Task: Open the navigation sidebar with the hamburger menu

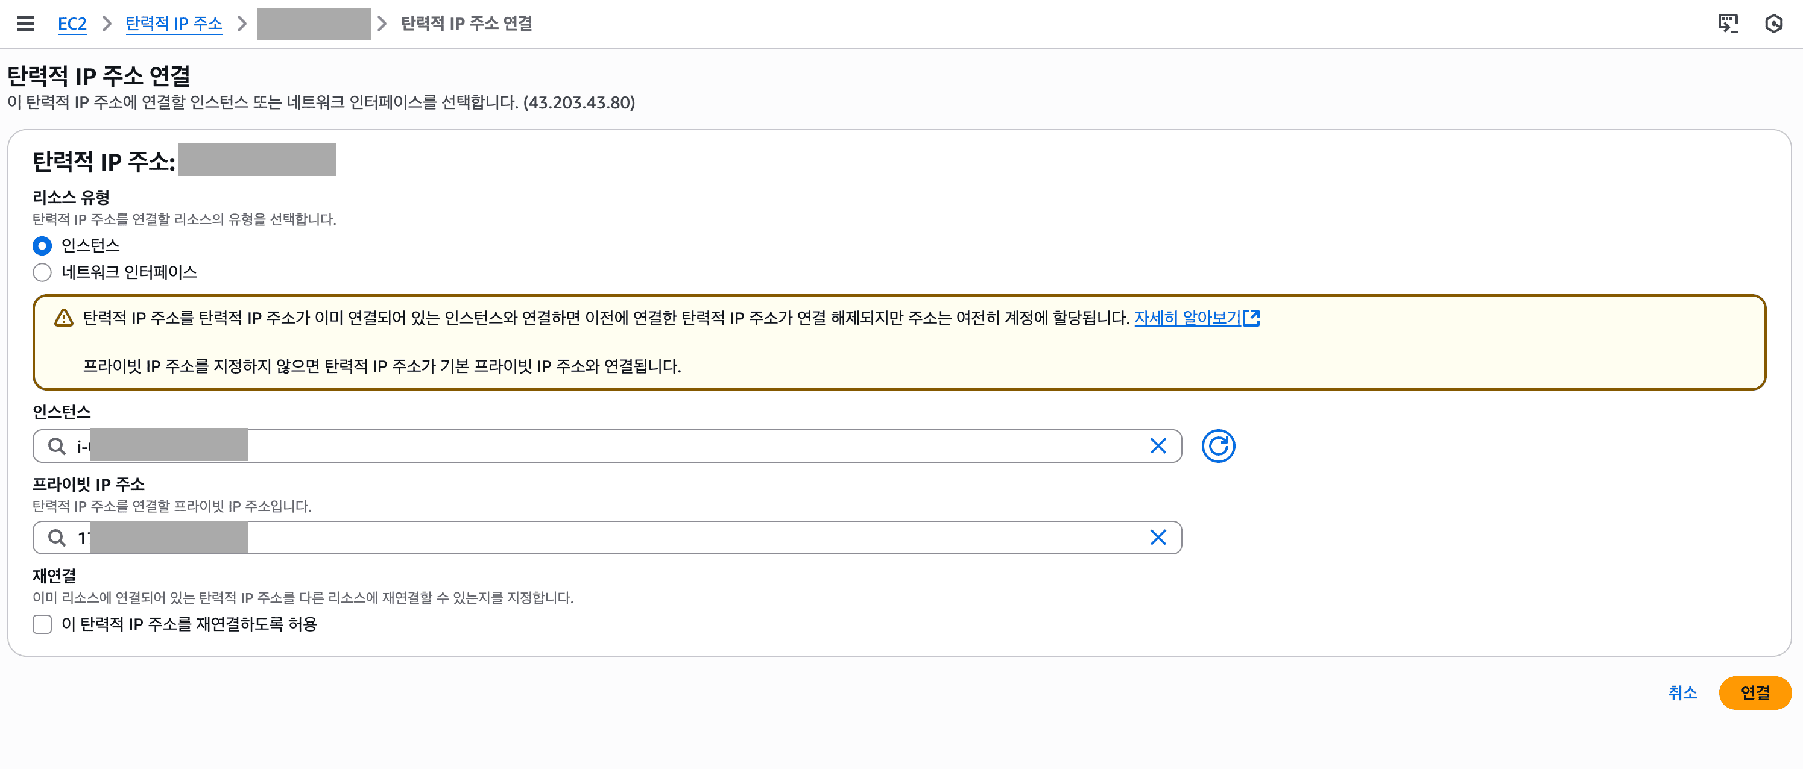Action: click(x=25, y=23)
